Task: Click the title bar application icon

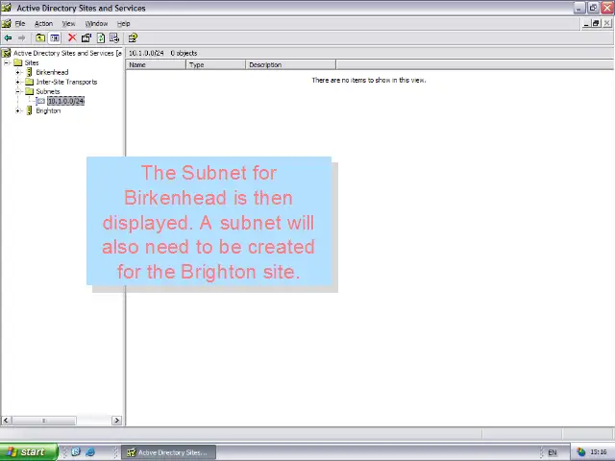Action: (7, 8)
